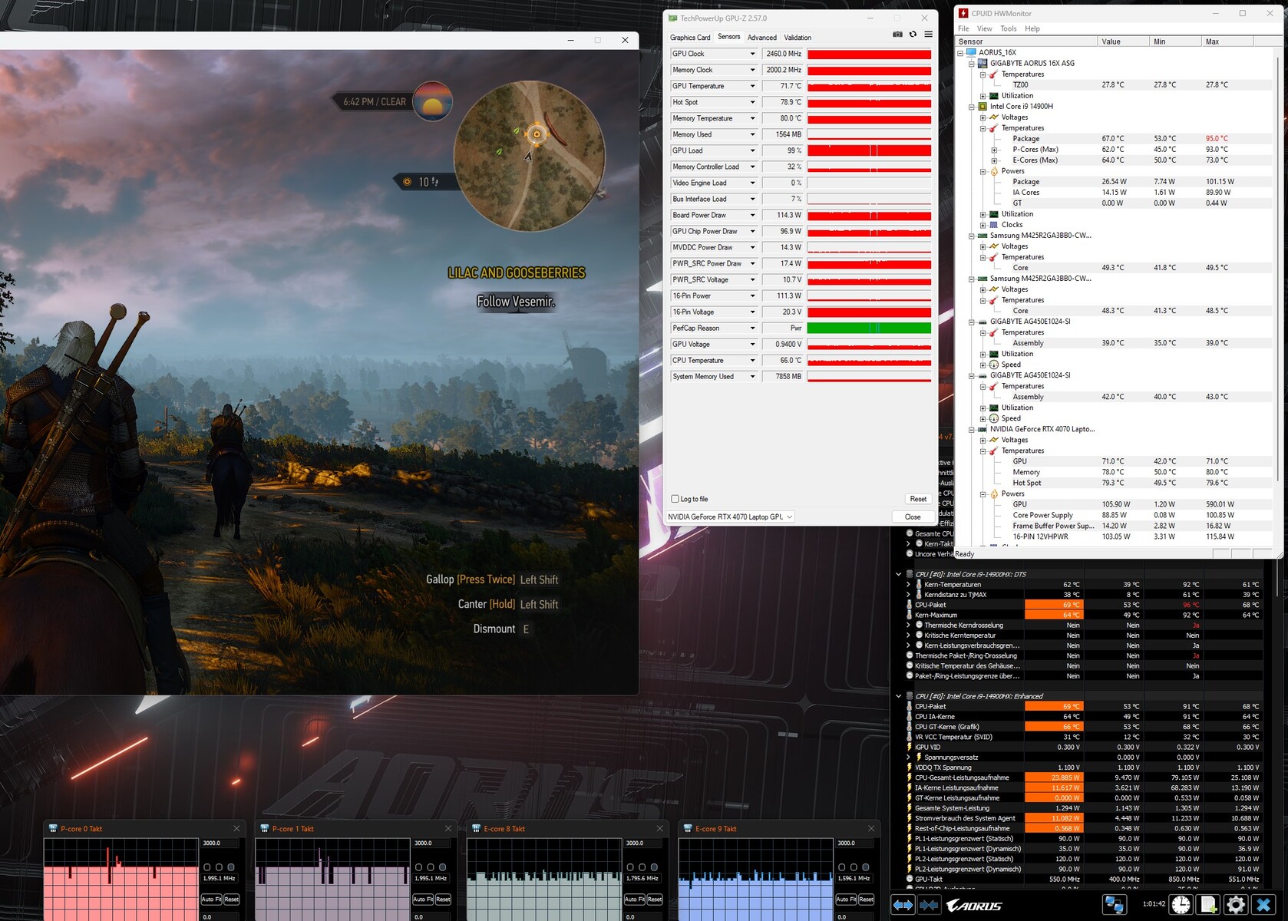Open HWiNFO network monitors icon
The width and height of the screenshot is (1288, 921).
(1114, 906)
